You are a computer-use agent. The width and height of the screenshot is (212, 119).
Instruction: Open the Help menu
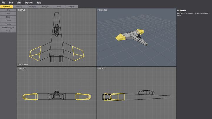coord(39,3)
